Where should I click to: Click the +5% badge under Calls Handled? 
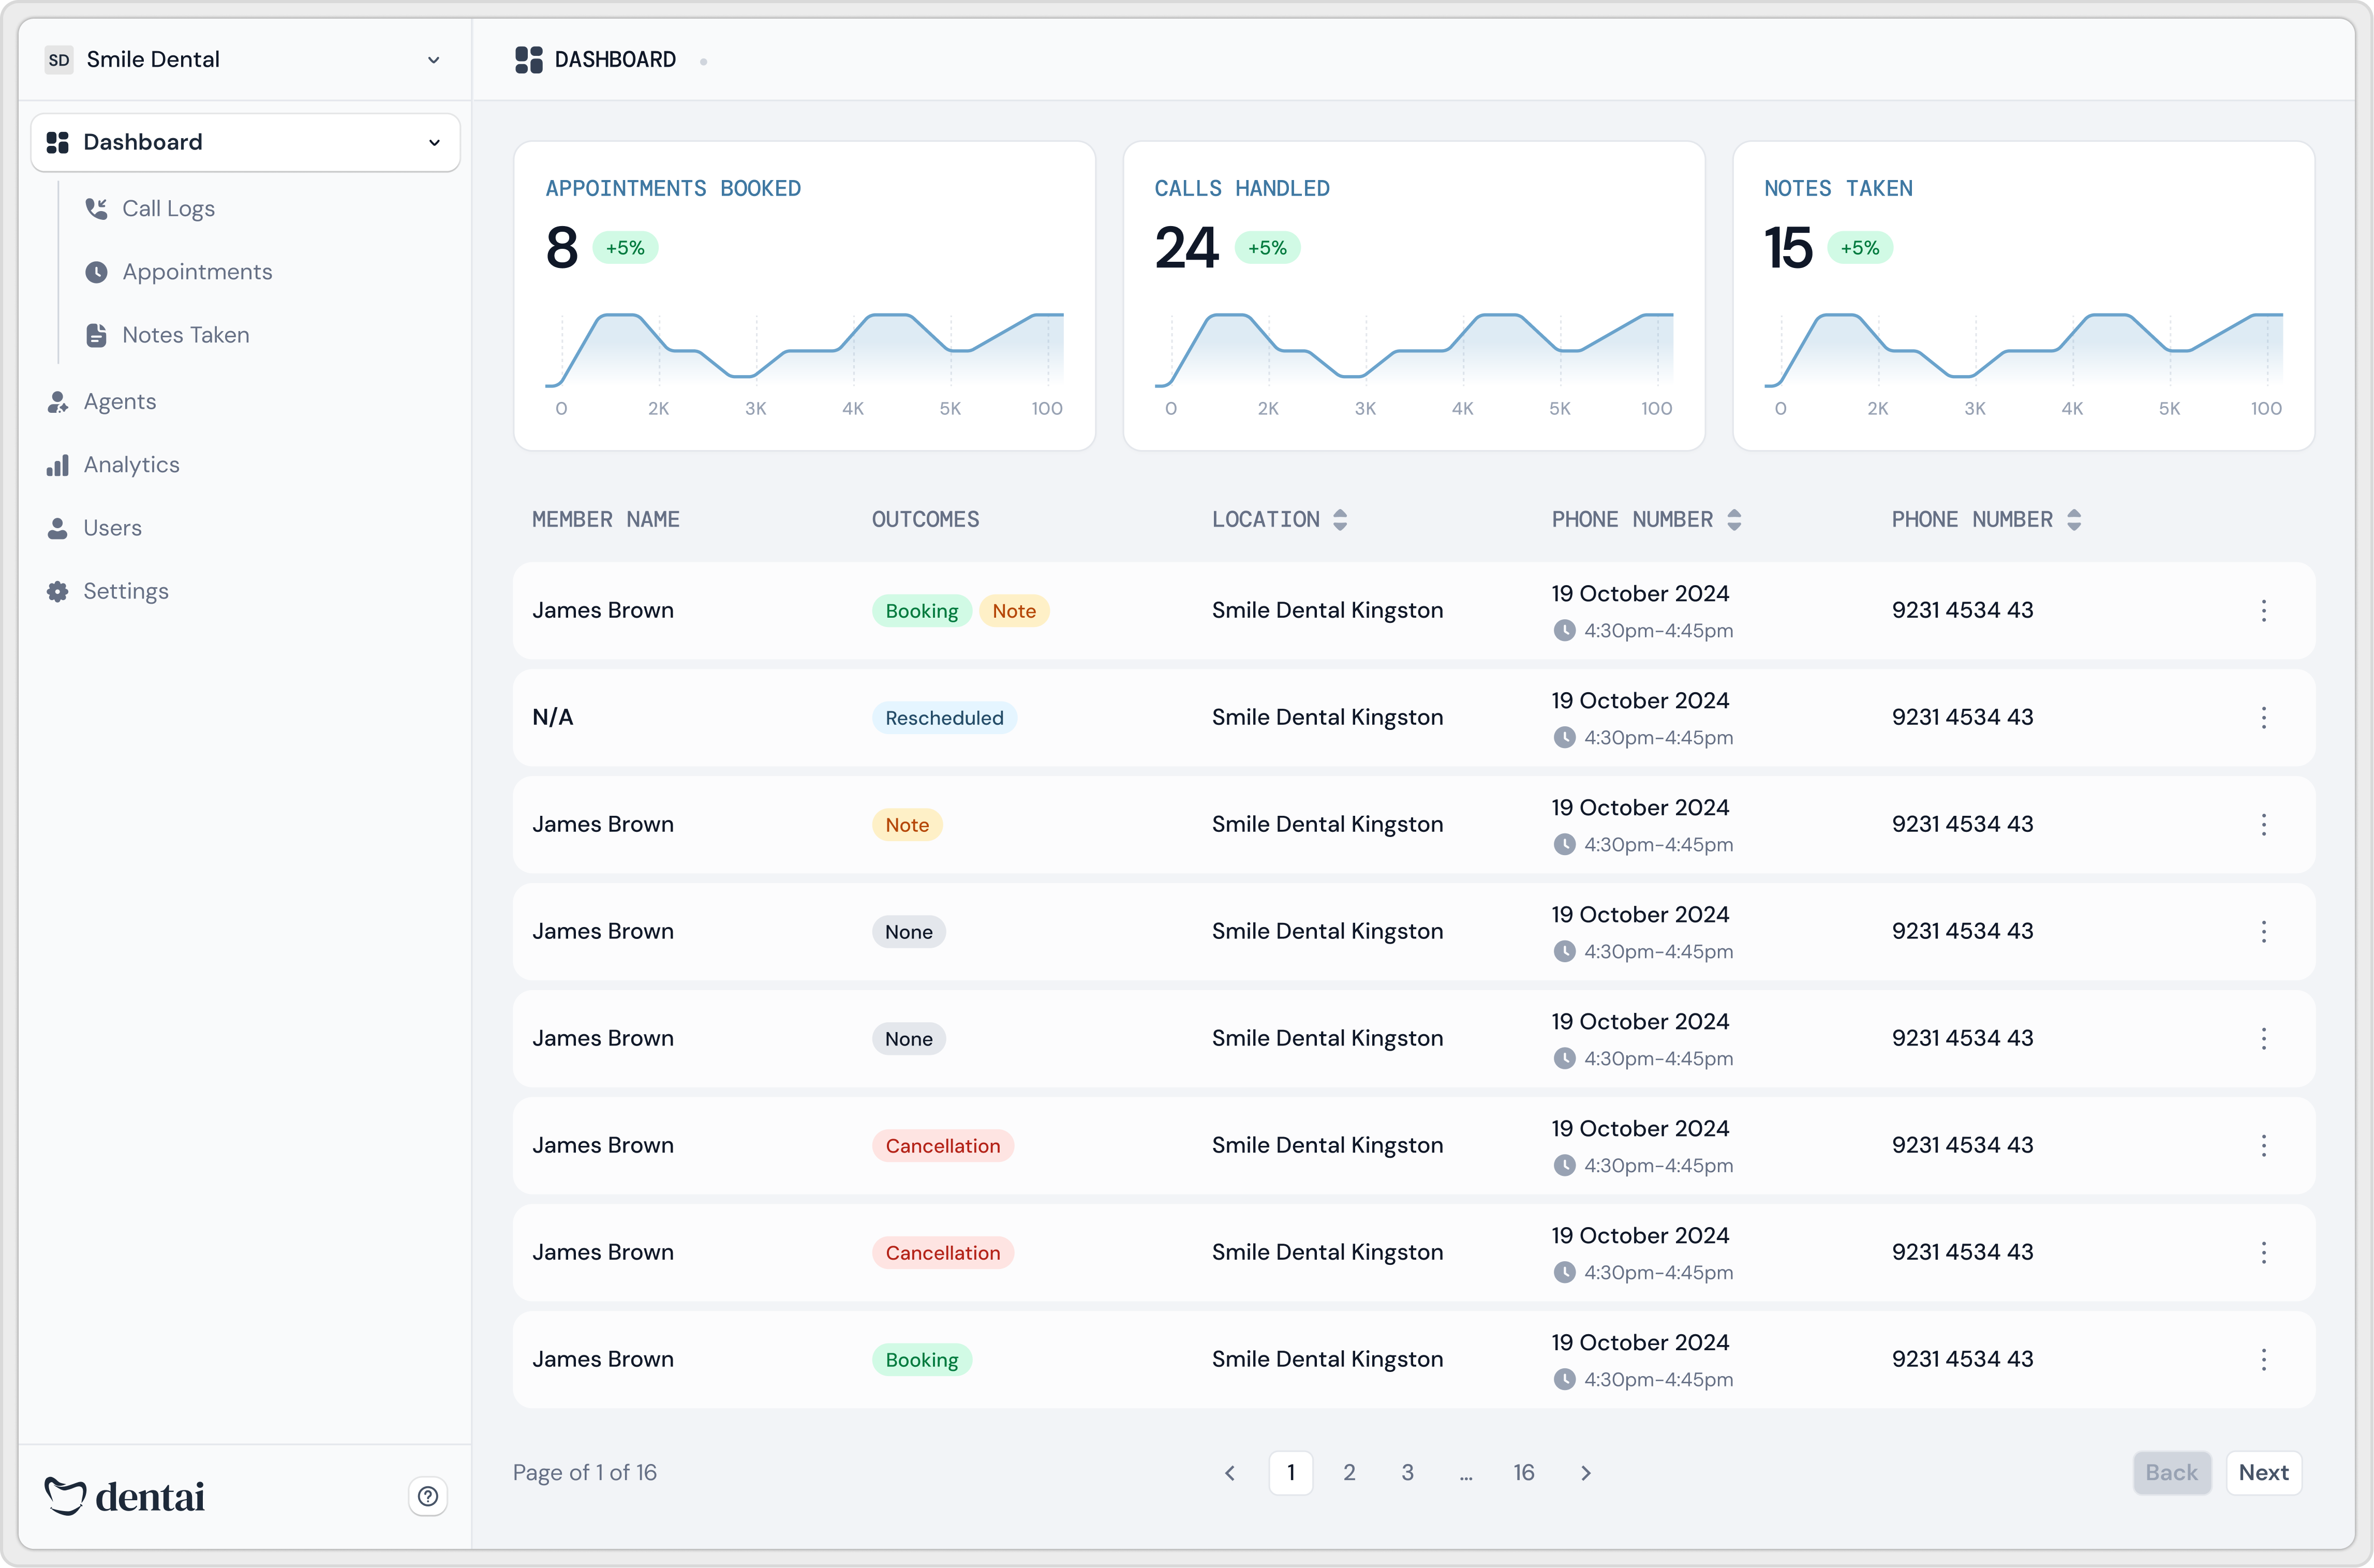[x=1267, y=248]
